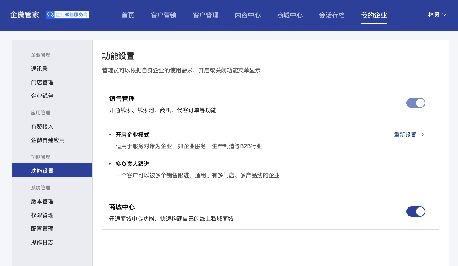Click the text 开通商城中心功能，快速构建自己的线上私域商城

pyautogui.click(x=171, y=219)
